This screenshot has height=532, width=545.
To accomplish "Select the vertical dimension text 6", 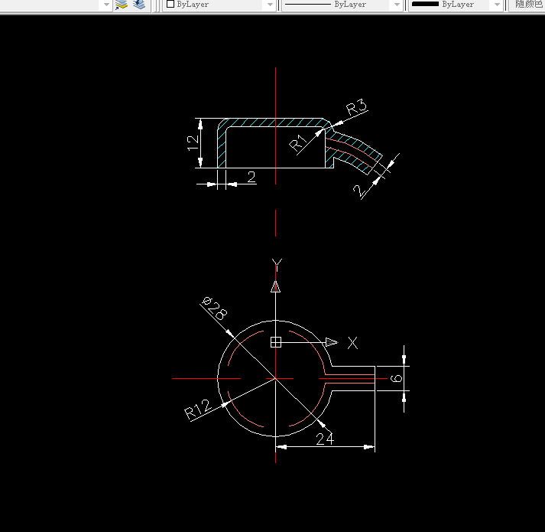I will coord(396,378).
